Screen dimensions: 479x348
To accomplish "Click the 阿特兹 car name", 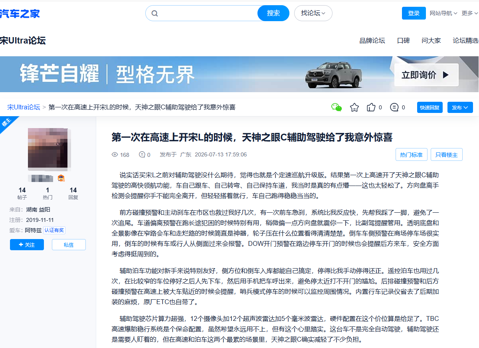I will tap(33, 230).
